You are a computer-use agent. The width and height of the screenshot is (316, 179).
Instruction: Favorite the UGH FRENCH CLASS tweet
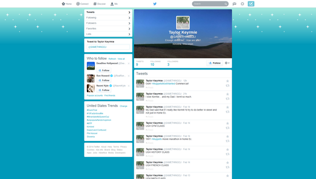pos(228,163)
